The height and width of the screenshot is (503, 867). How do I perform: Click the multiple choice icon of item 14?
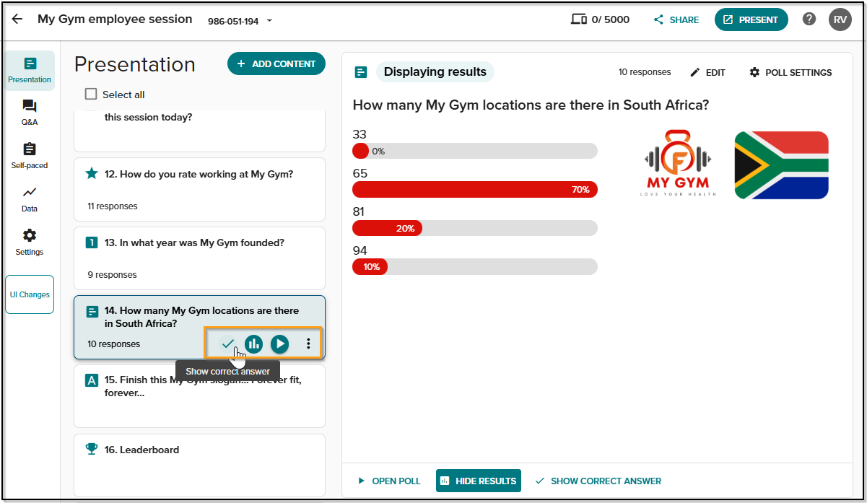coord(92,311)
